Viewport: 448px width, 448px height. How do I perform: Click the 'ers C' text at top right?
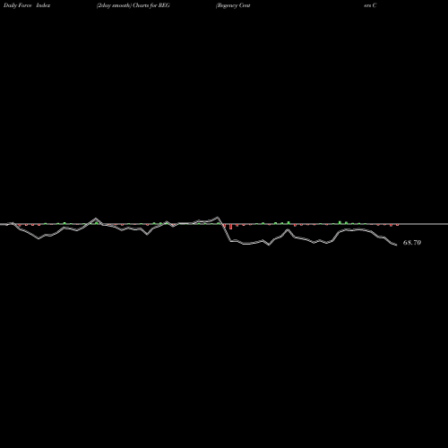[x=370, y=5]
